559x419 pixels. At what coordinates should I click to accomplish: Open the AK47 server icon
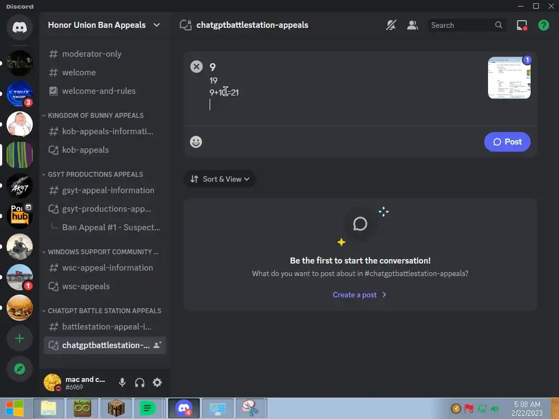click(x=20, y=185)
